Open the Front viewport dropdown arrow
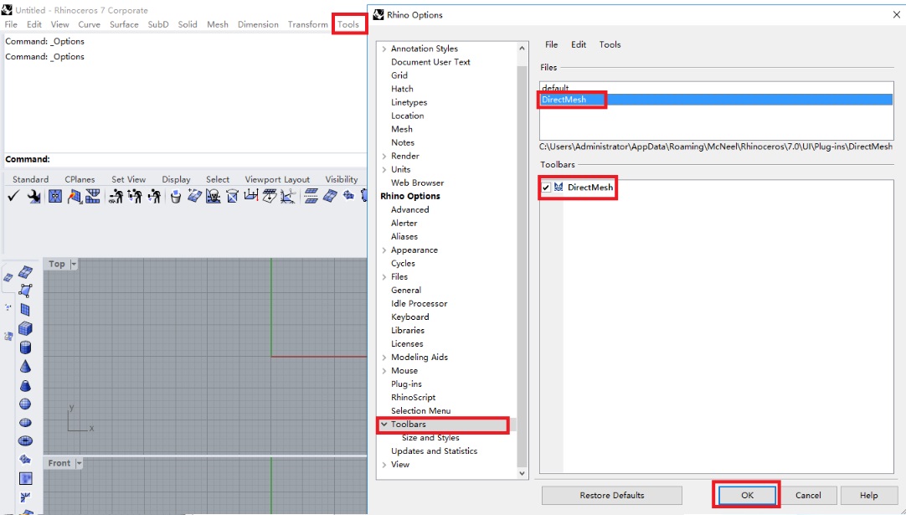This screenshot has height=515, width=906. point(79,463)
